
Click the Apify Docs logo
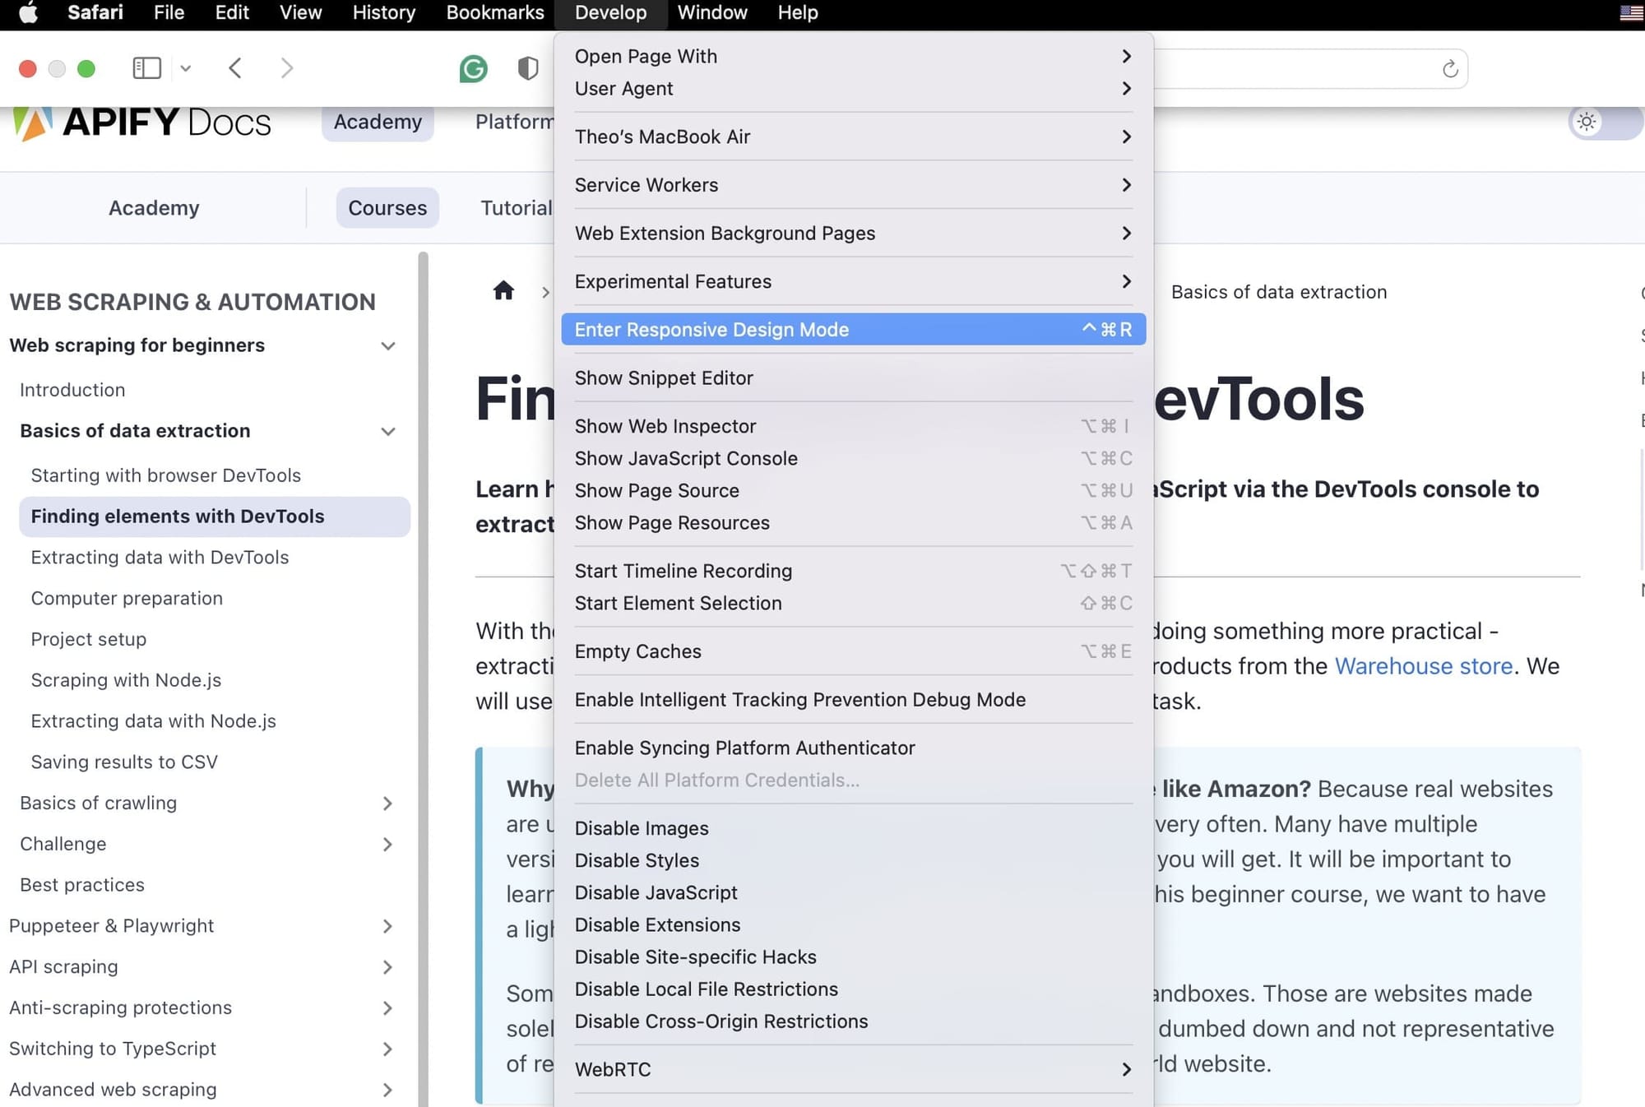tap(141, 122)
